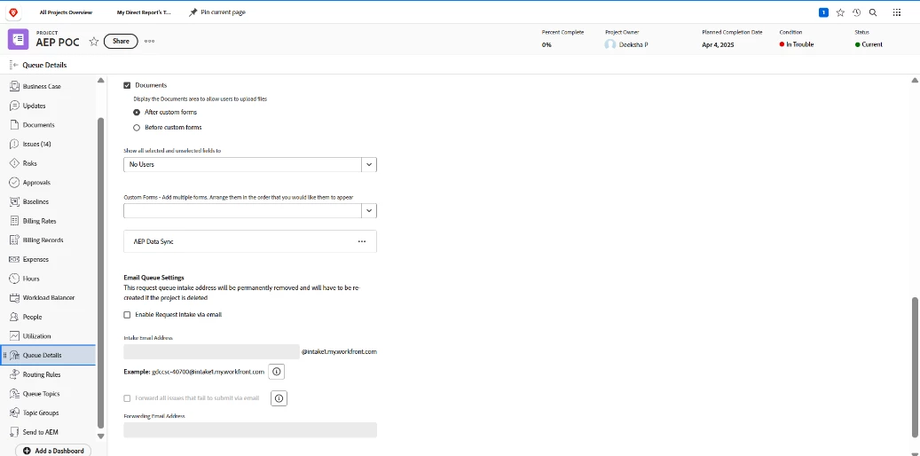Click the Approvals checkmark icon
Image resolution: width=920 pixels, height=456 pixels.
[15, 183]
